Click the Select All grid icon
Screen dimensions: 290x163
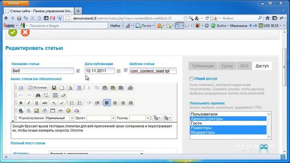click(x=55, y=95)
